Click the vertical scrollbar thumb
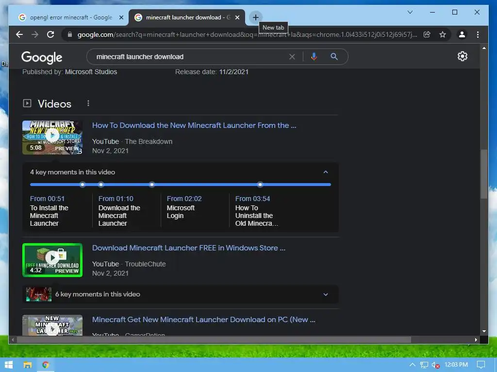Screen dimensions: 497x372 click(484, 174)
